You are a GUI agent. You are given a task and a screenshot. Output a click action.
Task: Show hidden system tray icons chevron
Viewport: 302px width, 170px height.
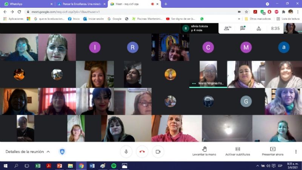pyautogui.click(x=257, y=166)
